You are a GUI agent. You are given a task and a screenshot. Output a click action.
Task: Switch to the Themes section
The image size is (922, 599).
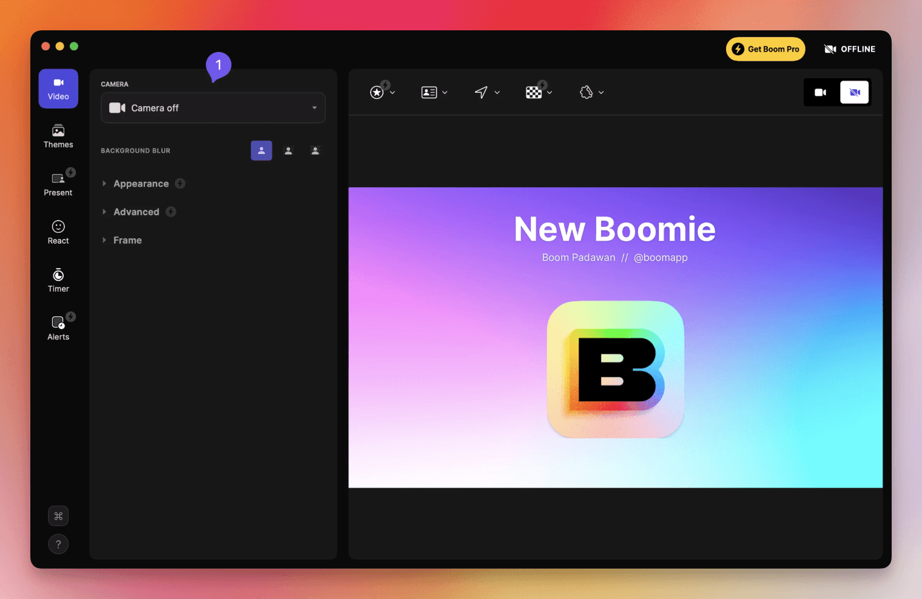point(58,136)
